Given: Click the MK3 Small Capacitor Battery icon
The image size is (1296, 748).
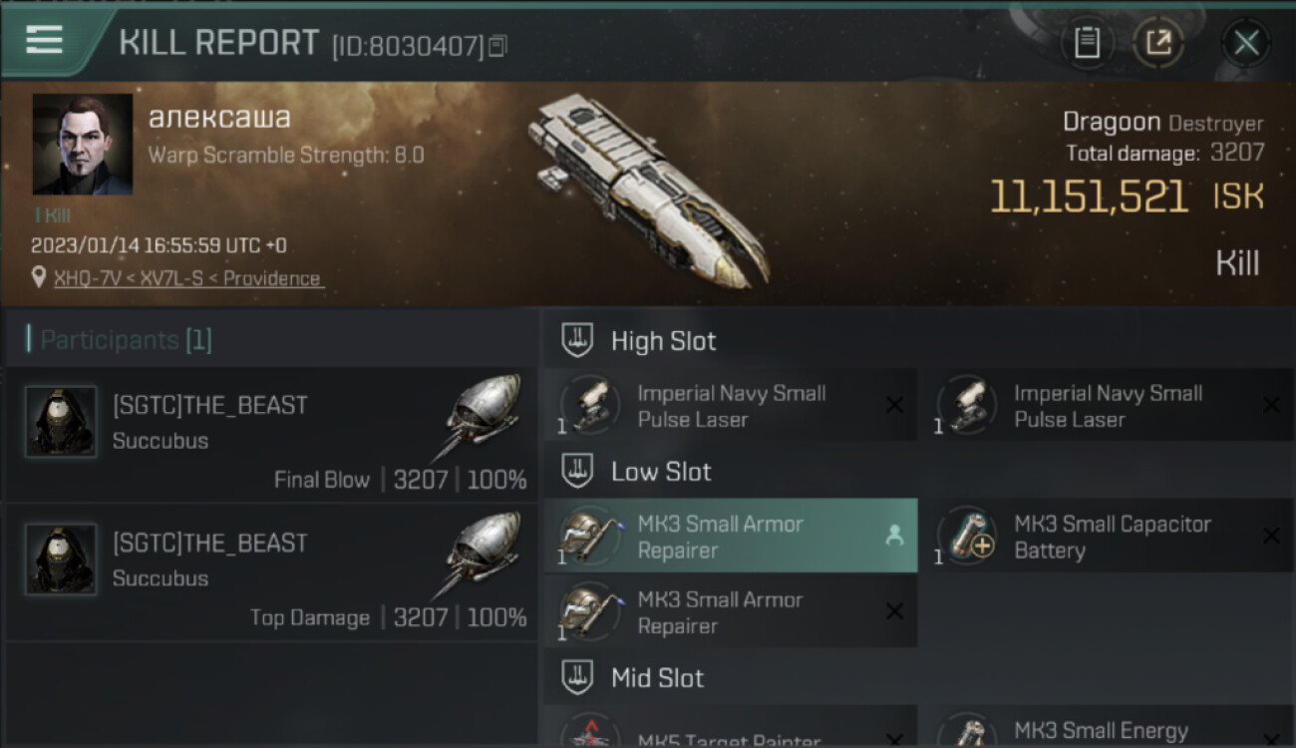Looking at the screenshot, I should 967,537.
